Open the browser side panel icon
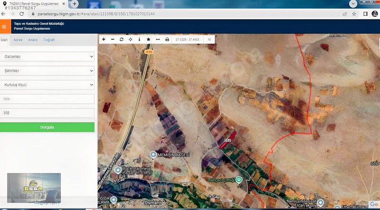Image resolution: width=380 pixels, height=210 pixels. 365,14
